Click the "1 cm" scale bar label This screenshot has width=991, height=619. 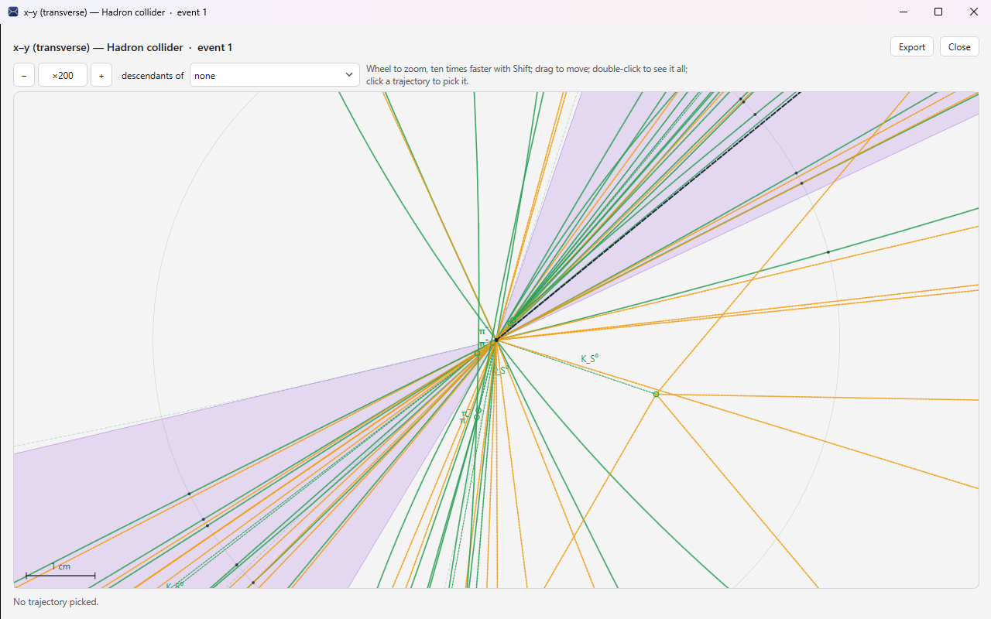coord(60,566)
